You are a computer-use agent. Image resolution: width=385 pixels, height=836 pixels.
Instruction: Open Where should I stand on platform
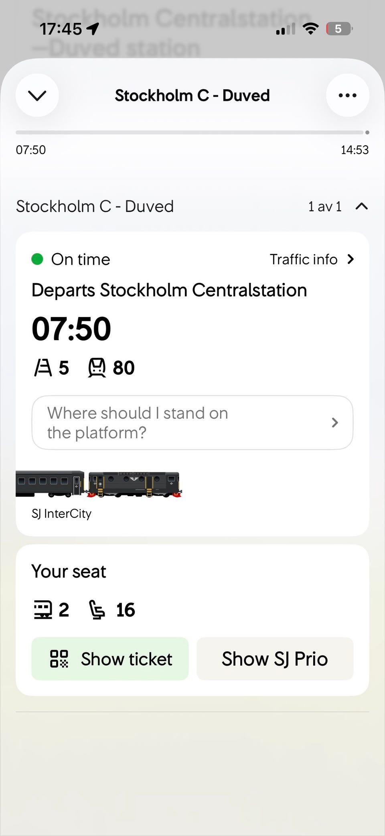[x=192, y=423]
